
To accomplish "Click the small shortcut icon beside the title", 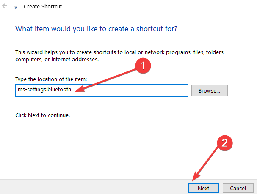I will click(x=16, y=7).
